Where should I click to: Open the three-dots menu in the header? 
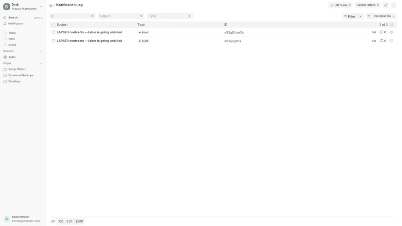(394, 5)
